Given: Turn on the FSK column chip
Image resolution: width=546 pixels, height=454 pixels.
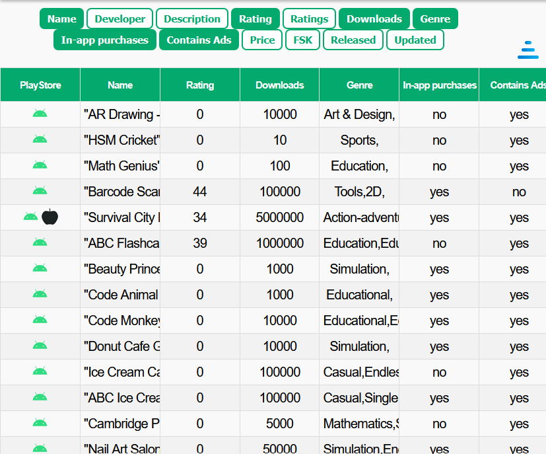Looking at the screenshot, I should 302,40.
